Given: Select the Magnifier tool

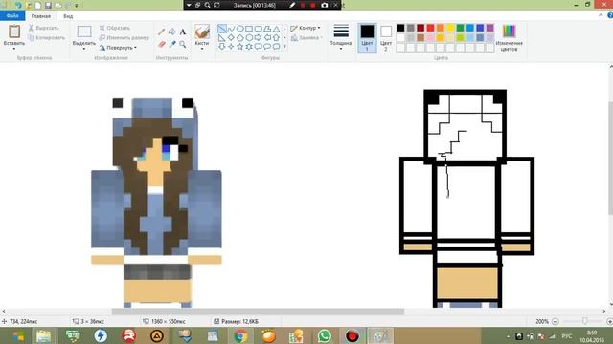Looking at the screenshot, I should [183, 45].
